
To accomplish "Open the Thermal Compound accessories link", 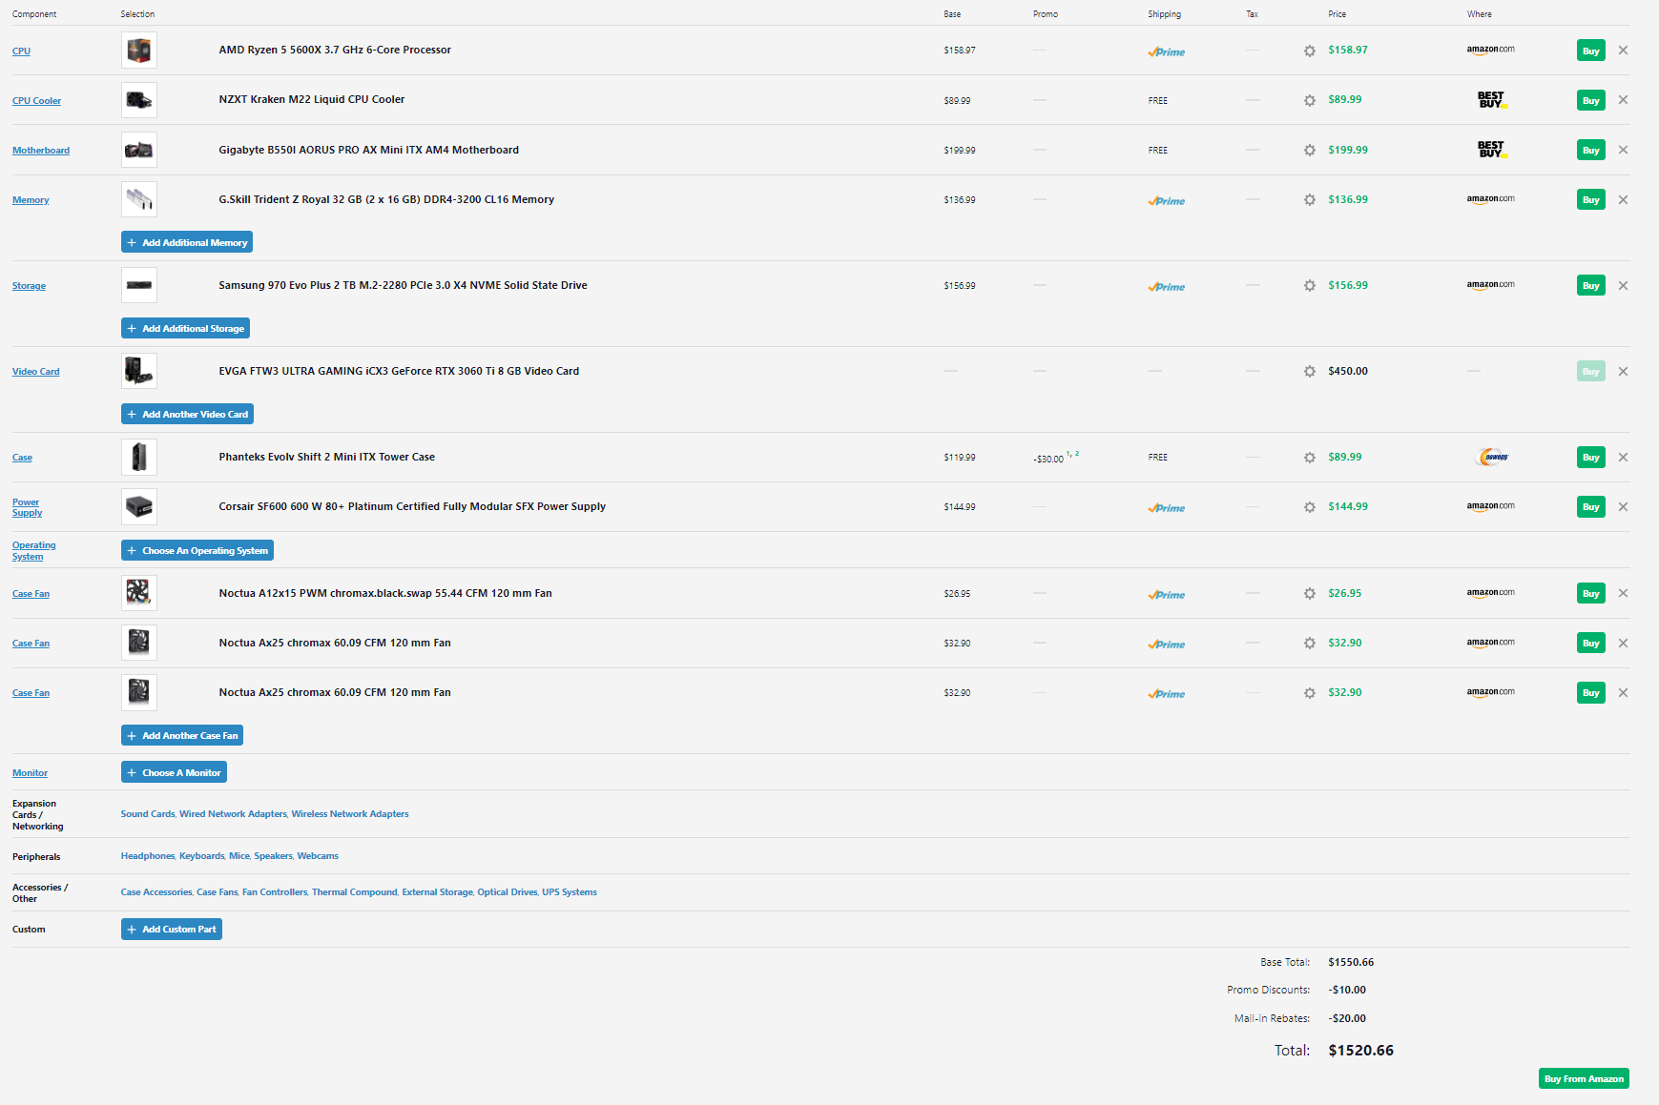I will [x=355, y=892].
